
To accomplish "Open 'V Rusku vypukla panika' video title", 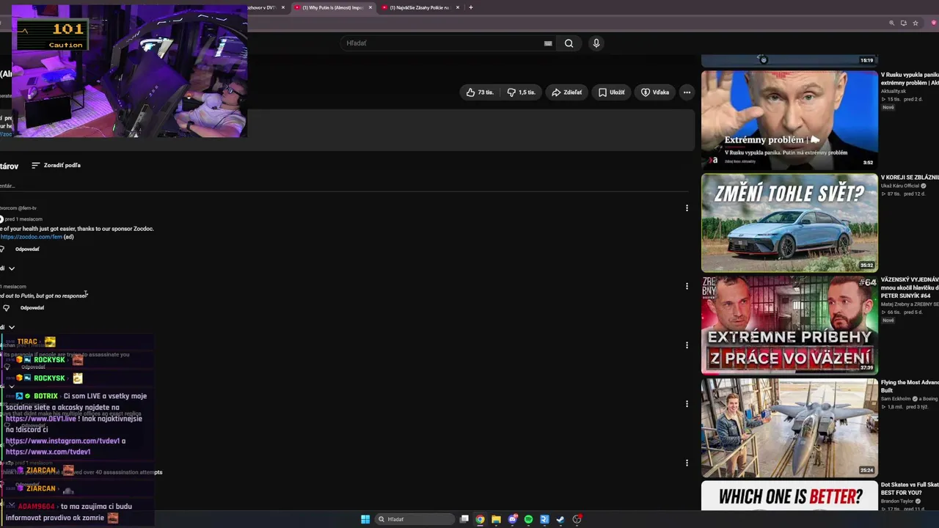I will pos(910,78).
